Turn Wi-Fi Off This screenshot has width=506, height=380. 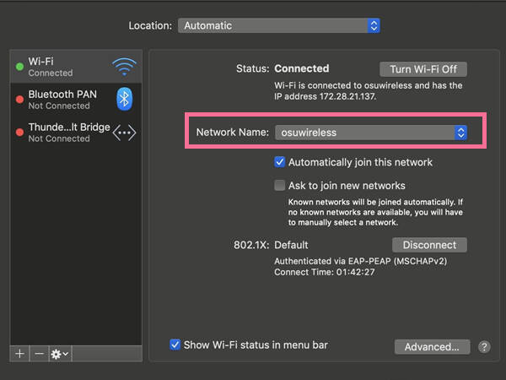click(423, 69)
